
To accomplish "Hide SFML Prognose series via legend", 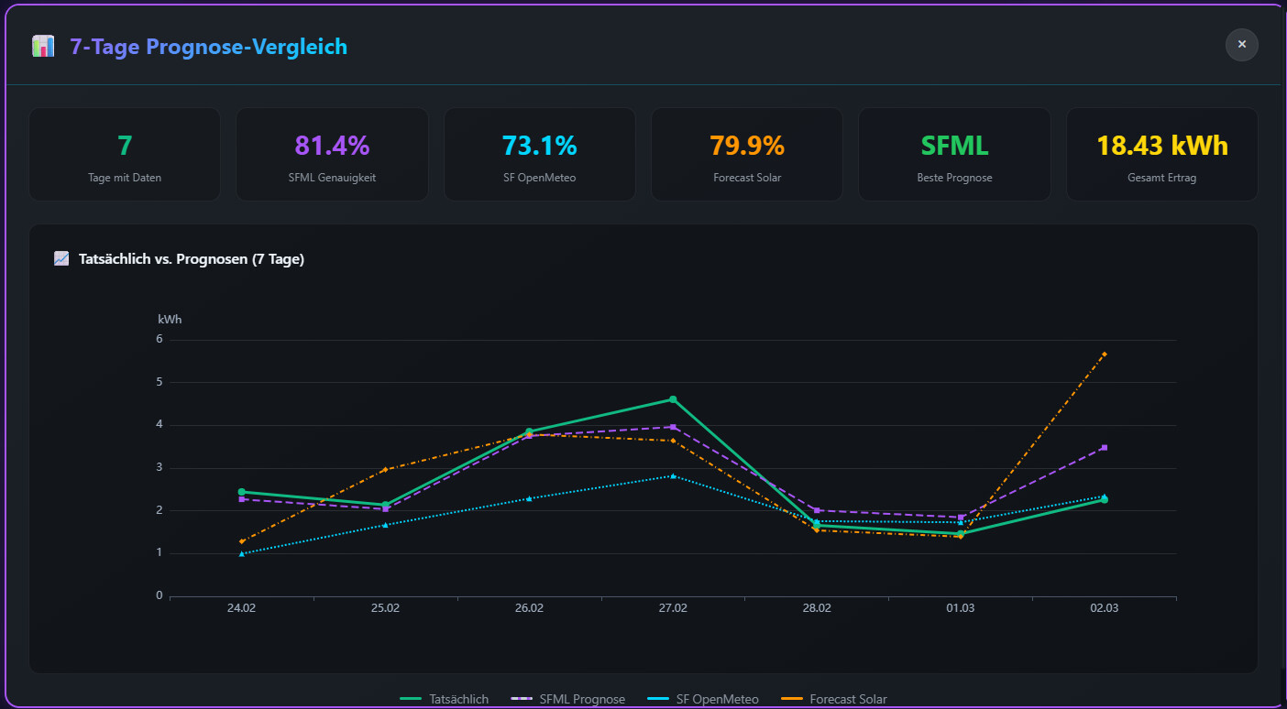I will [582, 699].
